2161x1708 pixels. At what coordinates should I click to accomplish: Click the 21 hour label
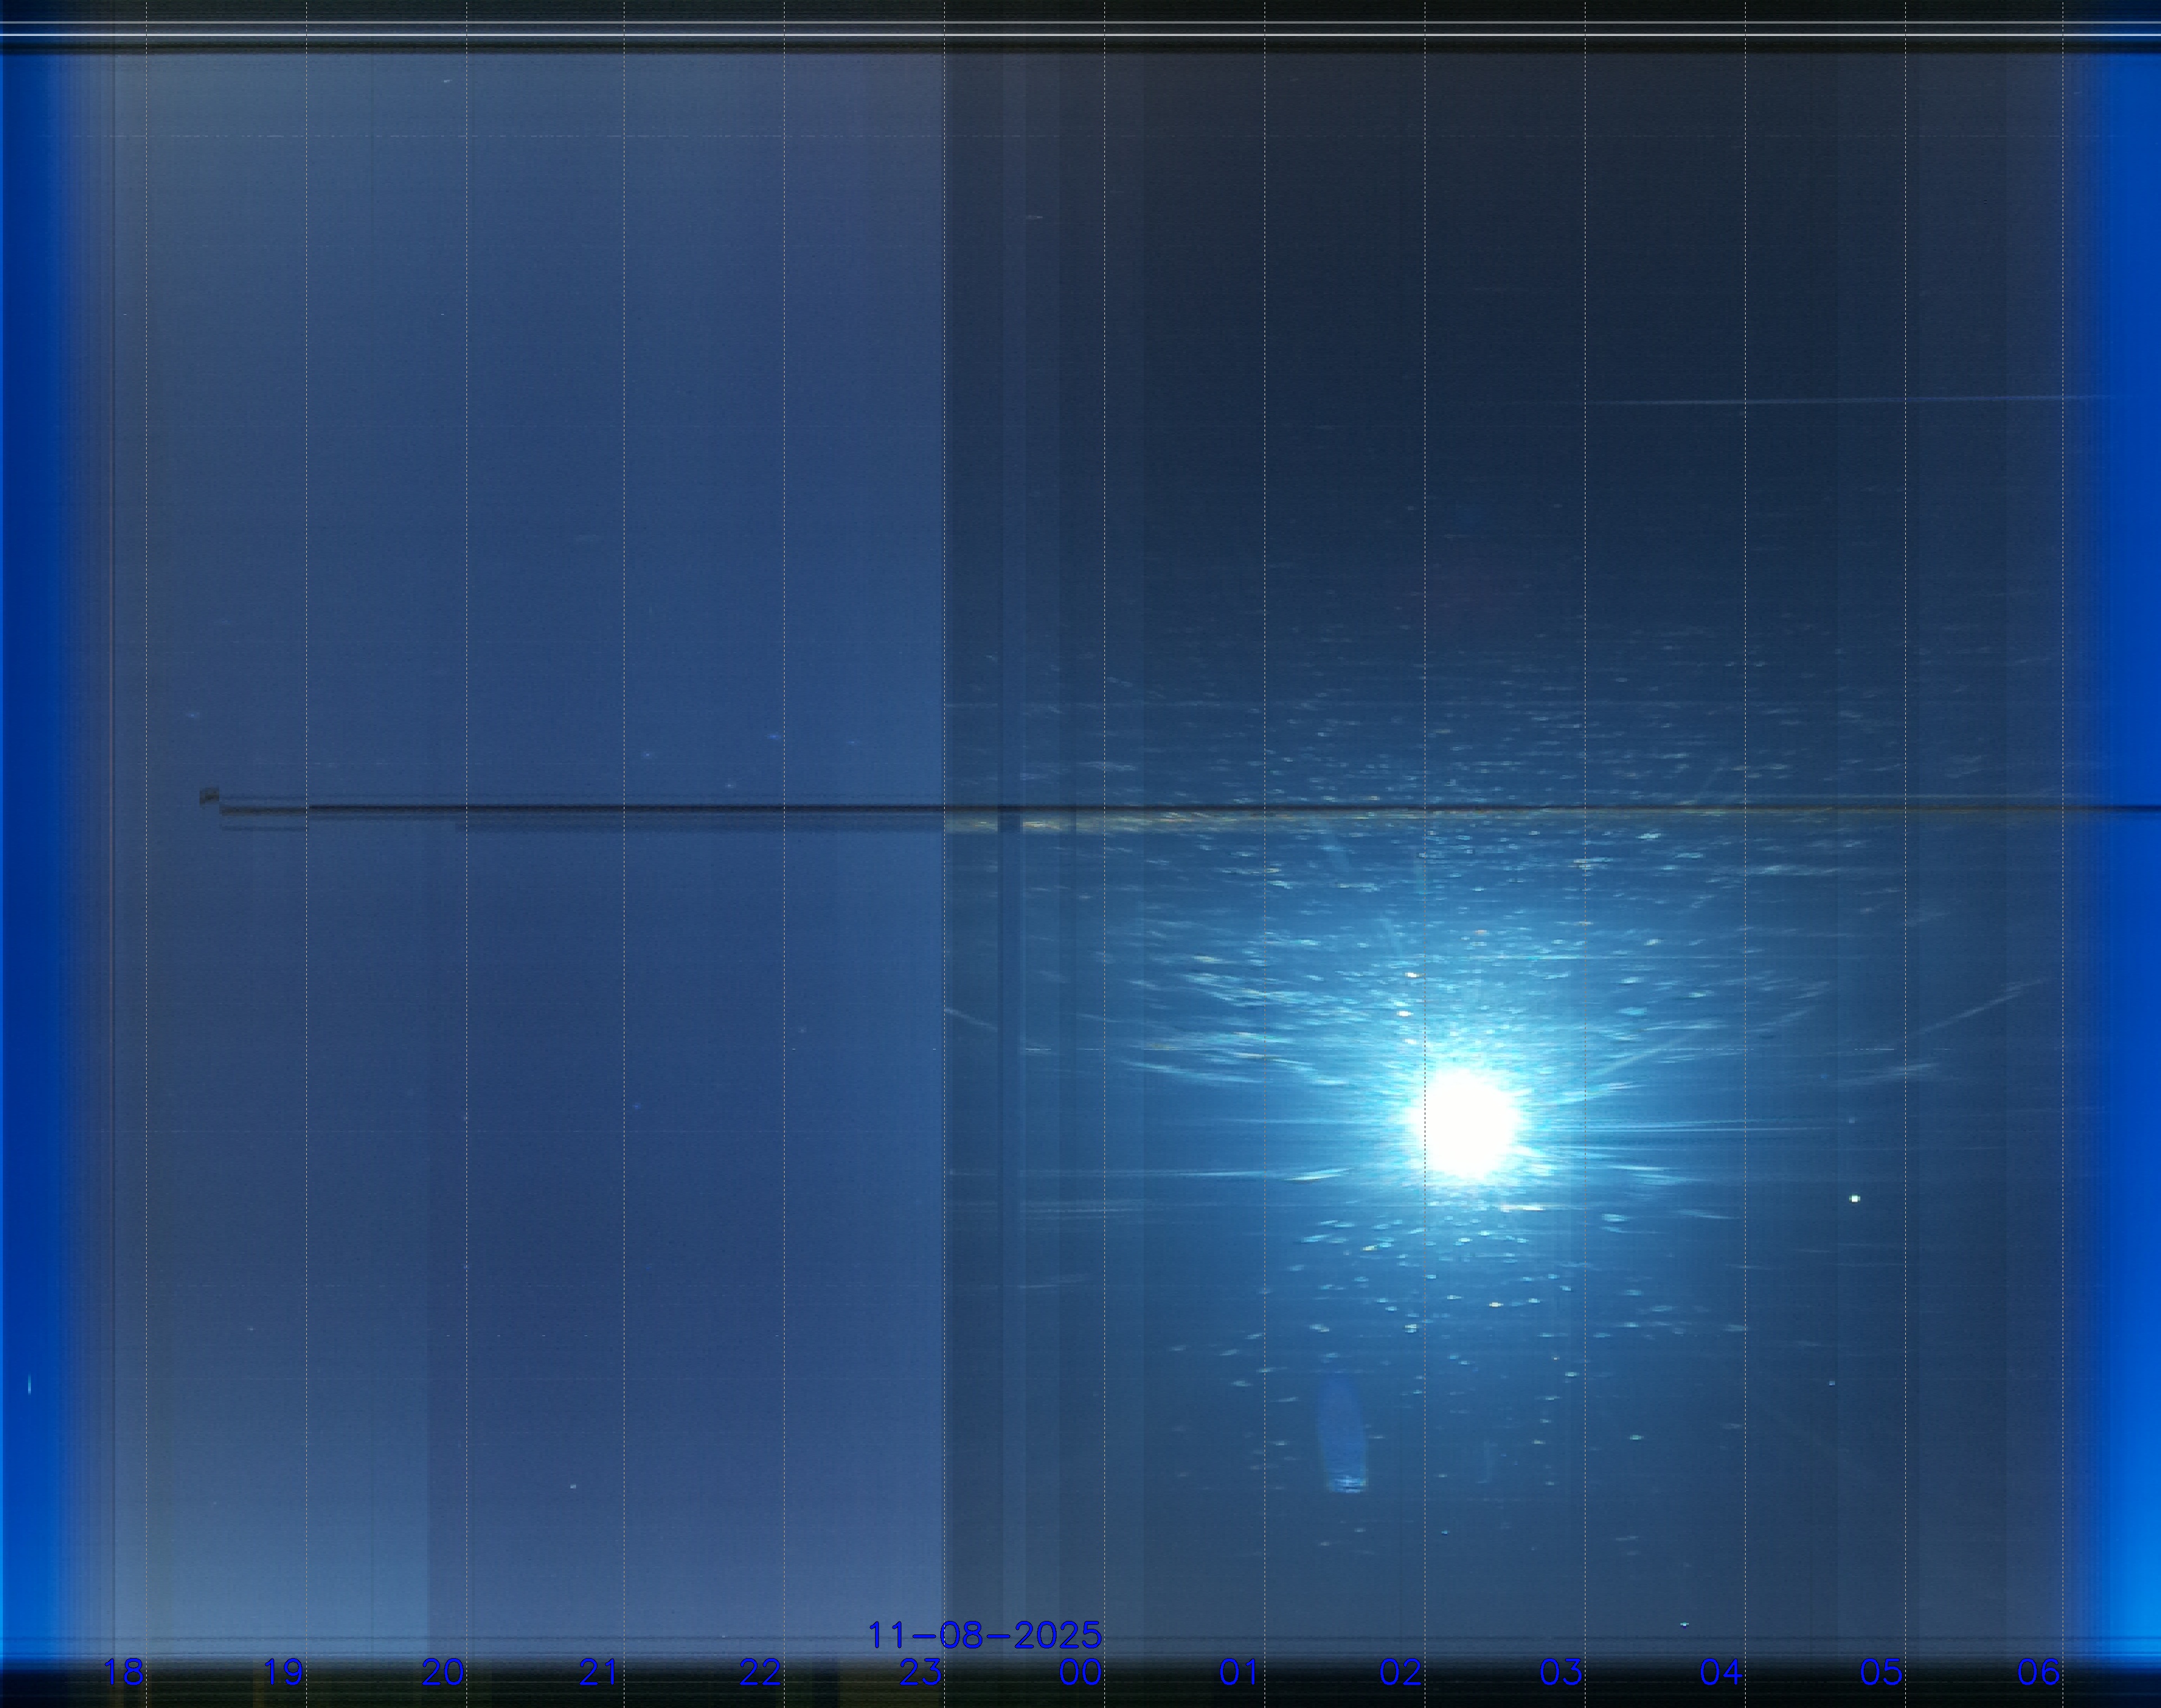[x=599, y=1672]
